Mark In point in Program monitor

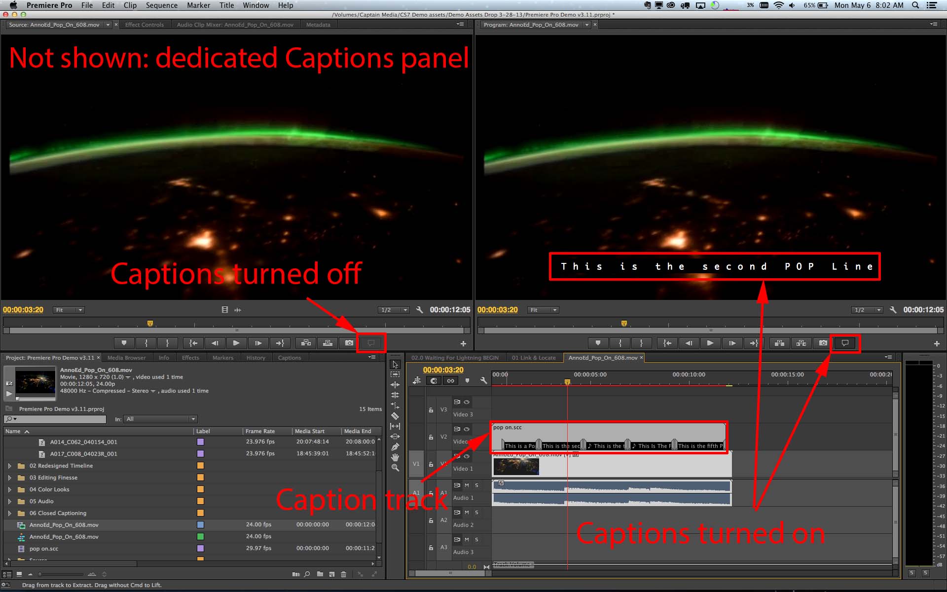620,343
